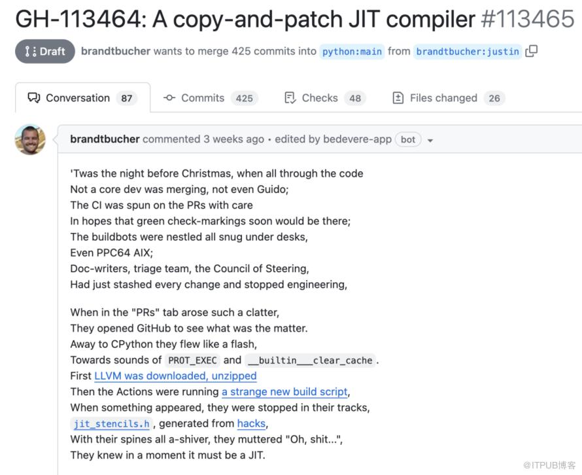Open 'a strange new build script' link

coord(284,392)
